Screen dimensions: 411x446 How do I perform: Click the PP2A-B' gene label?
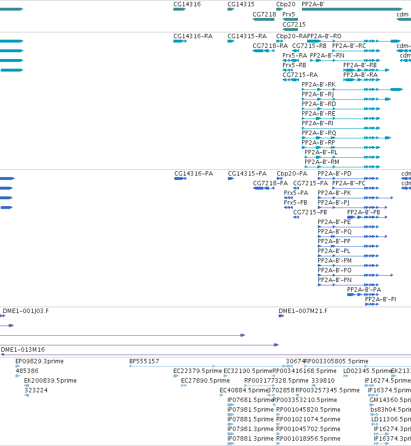tap(313, 4)
